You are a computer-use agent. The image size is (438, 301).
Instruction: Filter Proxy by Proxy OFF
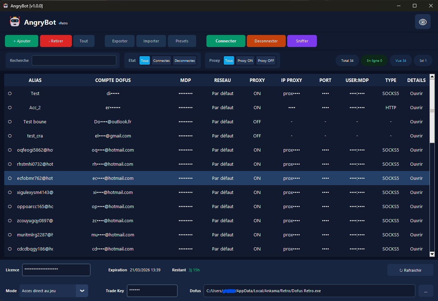[x=266, y=61]
